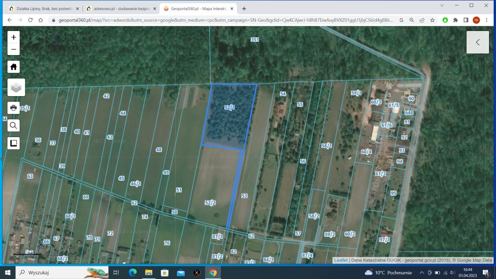496x279 pixels.
Task: Open File Explorer from the taskbar
Action: pos(149,272)
